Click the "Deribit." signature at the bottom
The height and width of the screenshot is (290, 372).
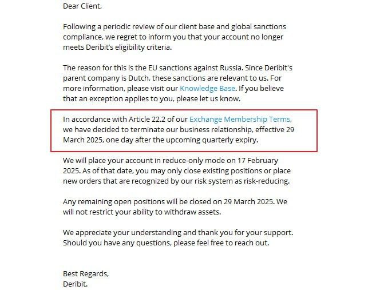[x=76, y=284]
